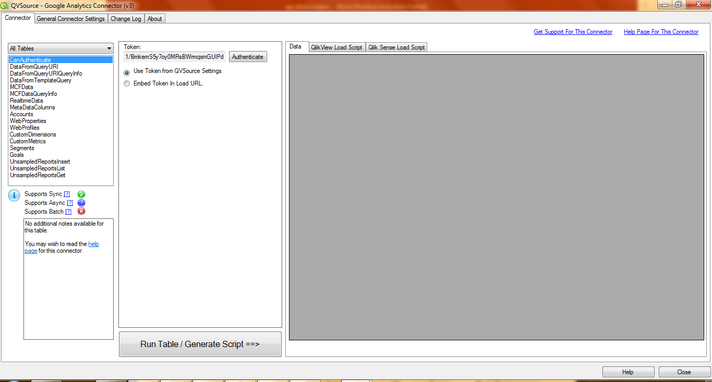
Task: Open QlikView Load Script tab
Action: 336,47
